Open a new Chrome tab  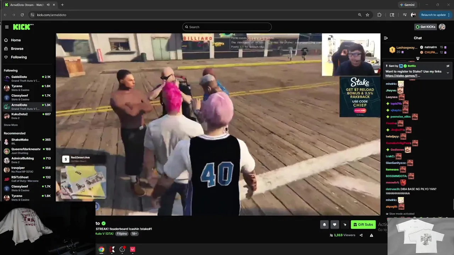(x=62, y=5)
